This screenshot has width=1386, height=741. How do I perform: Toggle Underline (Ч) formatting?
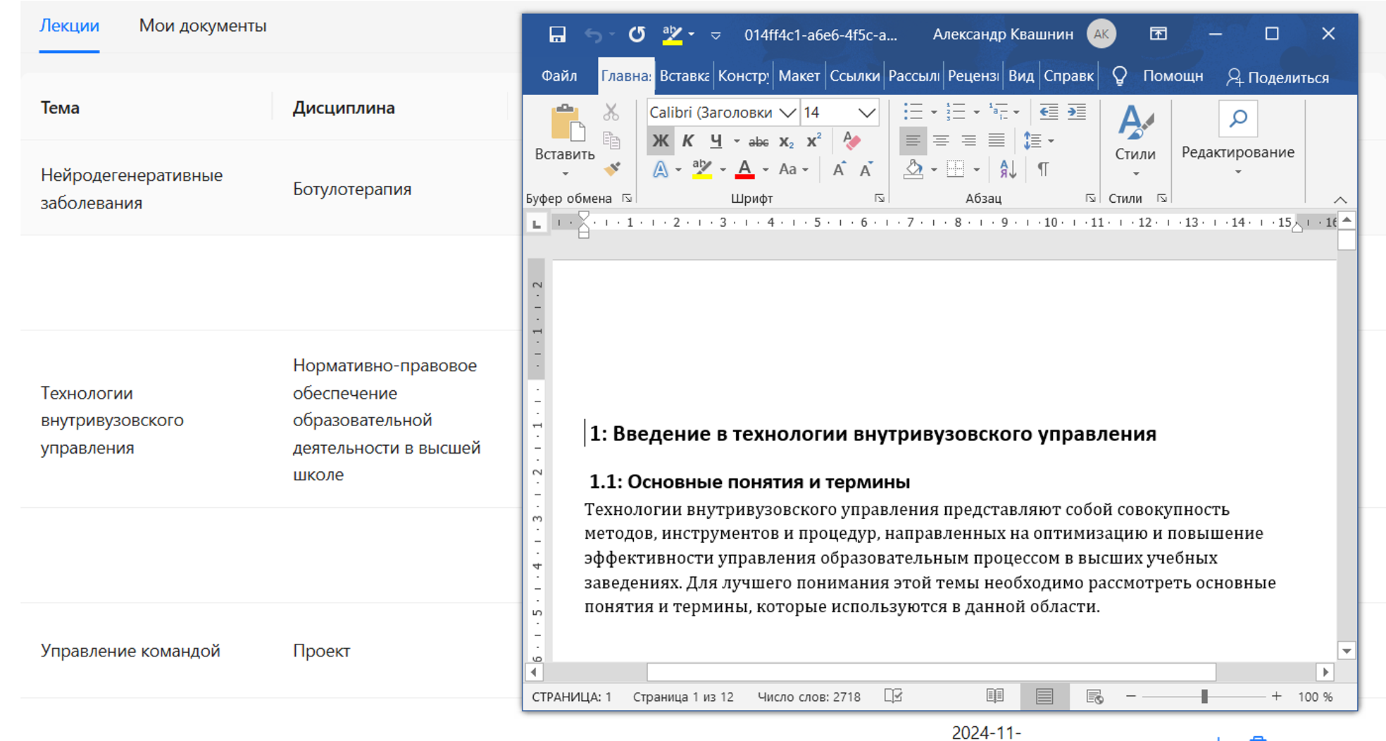pos(716,141)
